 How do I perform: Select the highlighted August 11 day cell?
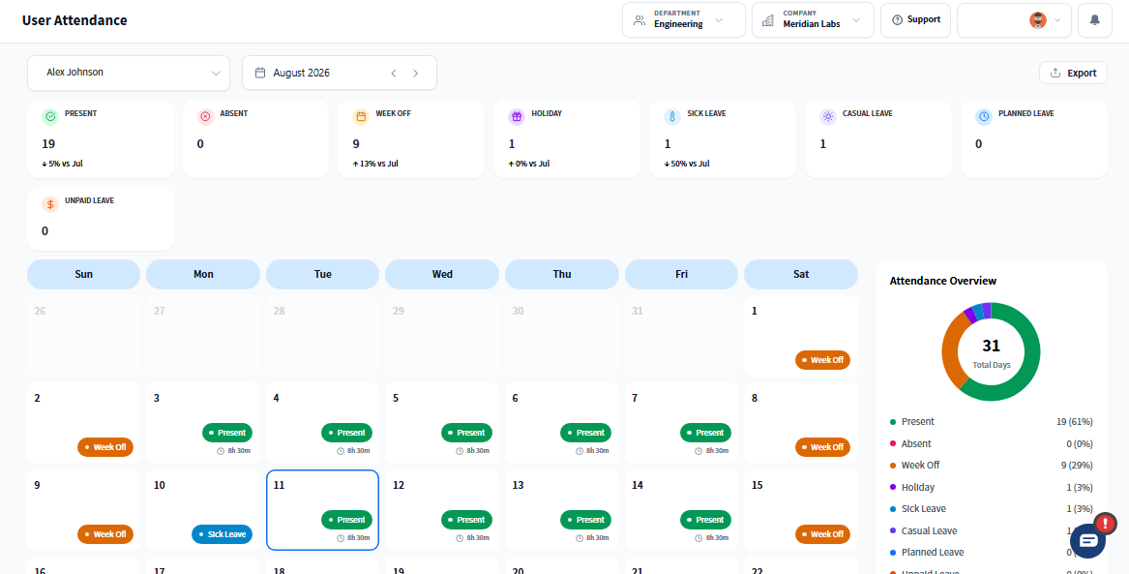click(322, 510)
